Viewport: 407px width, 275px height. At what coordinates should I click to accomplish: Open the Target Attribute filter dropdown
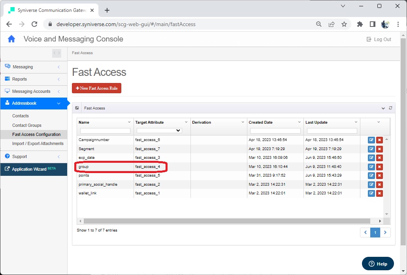(x=159, y=130)
